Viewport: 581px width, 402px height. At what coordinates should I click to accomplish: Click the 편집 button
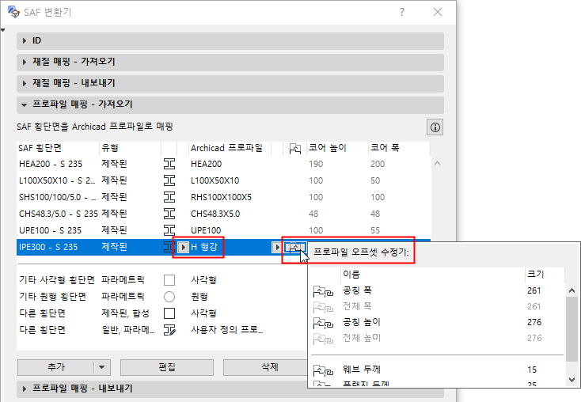coord(167,367)
